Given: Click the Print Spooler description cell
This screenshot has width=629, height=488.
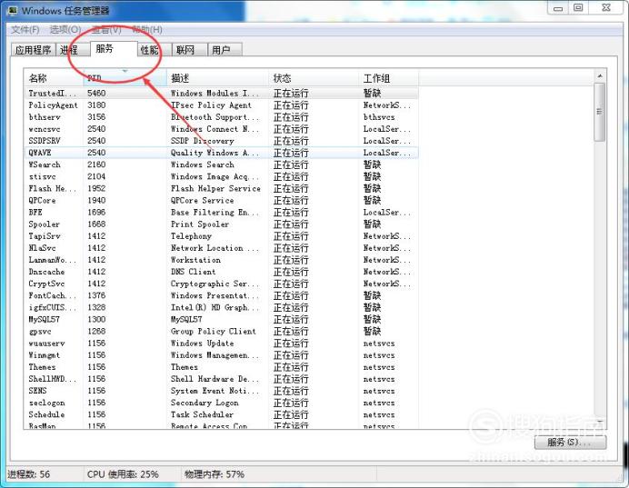Looking at the screenshot, I should [x=200, y=224].
